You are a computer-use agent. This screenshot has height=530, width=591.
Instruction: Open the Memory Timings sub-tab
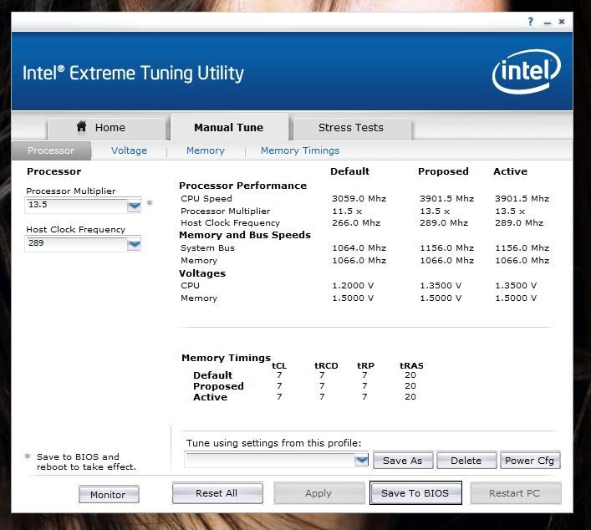tap(300, 150)
